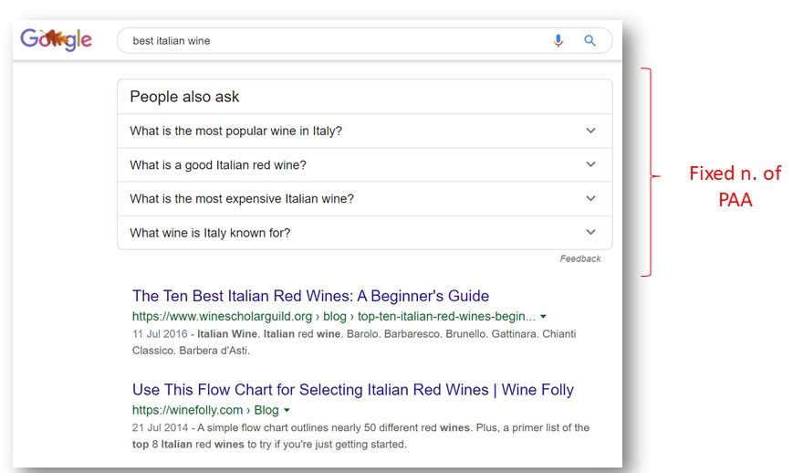
Task: Focus the 'best italian wine' search box
Action: point(329,41)
